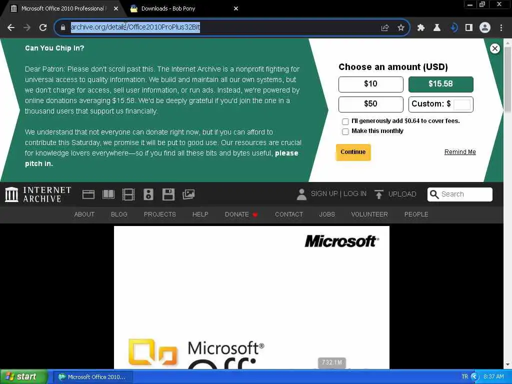The image size is (512, 384).
Task: Click the UPLOAD link
Action: tap(402, 194)
